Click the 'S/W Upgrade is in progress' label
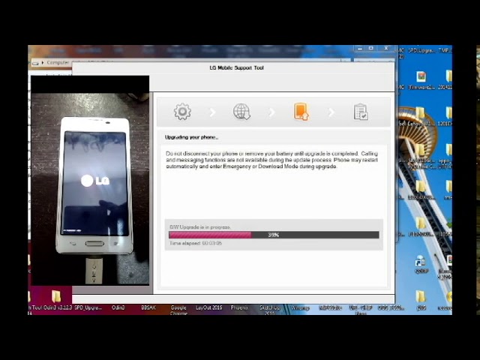Screen dimensions: 480x360 (200, 227)
